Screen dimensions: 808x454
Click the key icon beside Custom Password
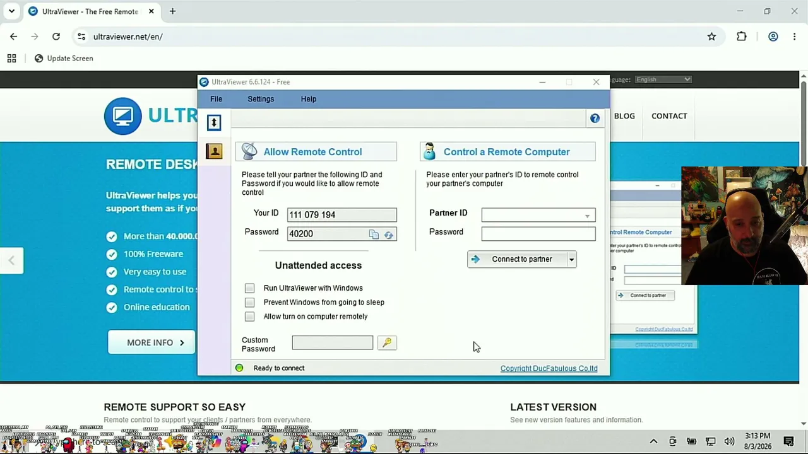(387, 342)
